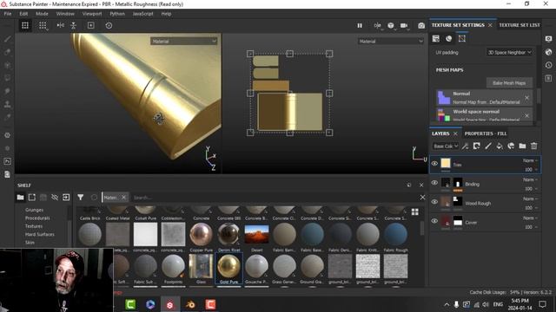The image size is (556, 312).
Task: Hide the Wood Rough layer
Action: (434, 202)
